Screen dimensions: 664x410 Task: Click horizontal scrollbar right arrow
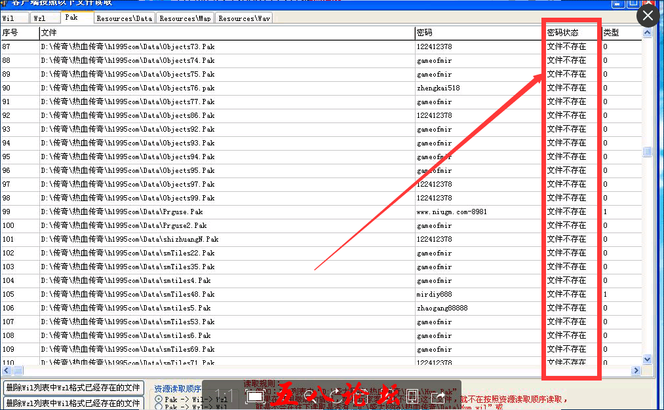[x=635, y=371]
